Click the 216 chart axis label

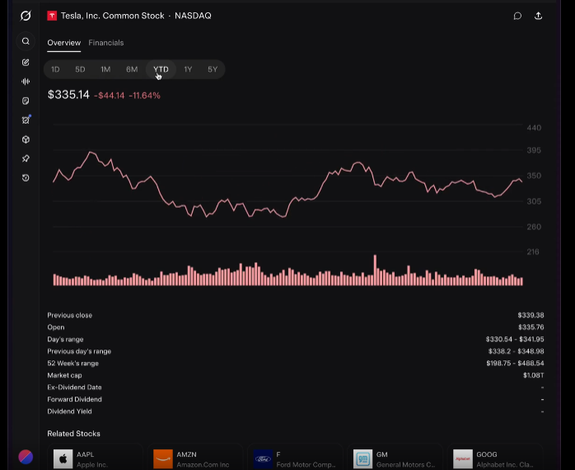pos(533,251)
